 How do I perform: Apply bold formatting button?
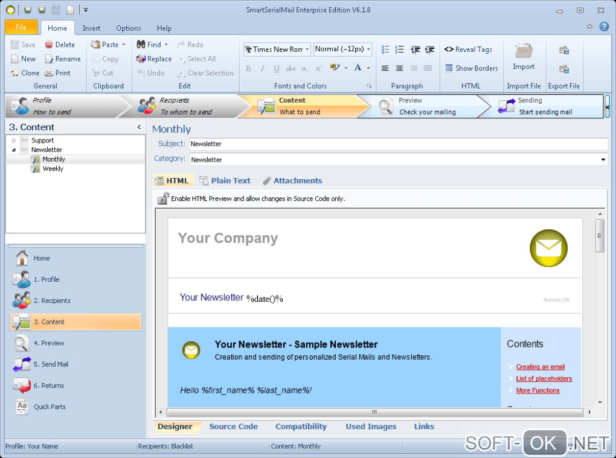248,68
